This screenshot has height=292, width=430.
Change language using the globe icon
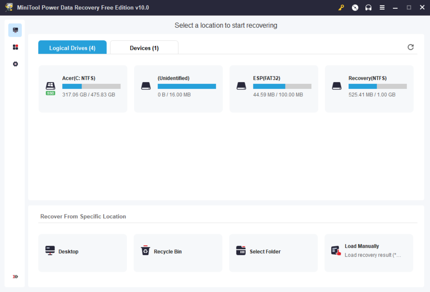click(355, 7)
